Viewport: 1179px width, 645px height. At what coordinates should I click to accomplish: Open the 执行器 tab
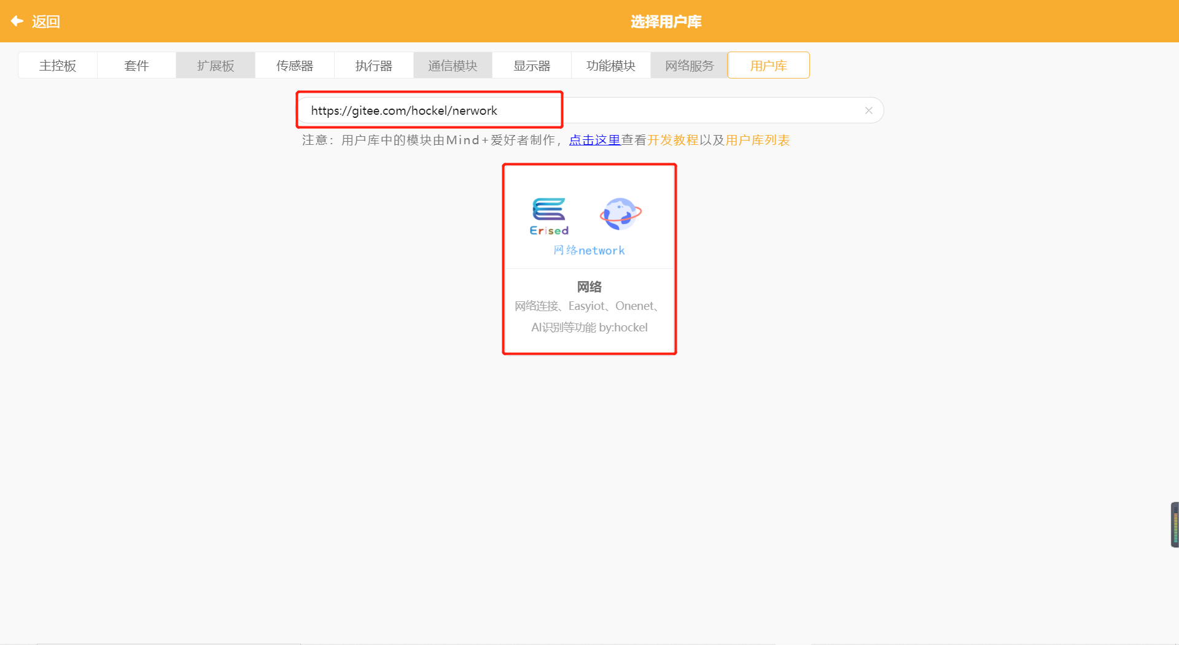373,65
